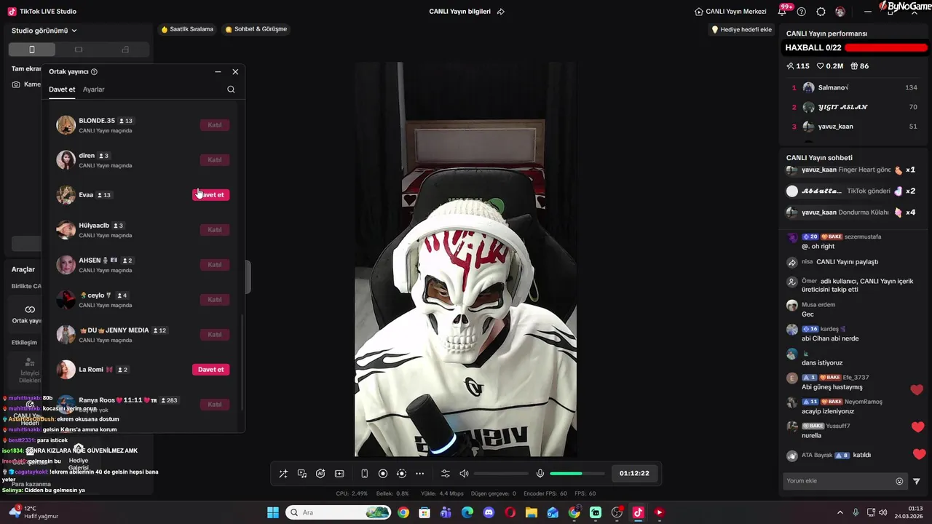Like ATA Bayrak's join message with the heart
Screen dimensions: 932x524
[x=919, y=455]
